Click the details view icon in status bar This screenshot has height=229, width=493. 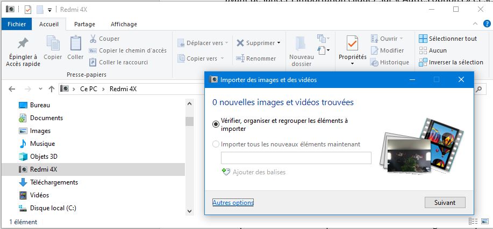pyautogui.click(x=473, y=221)
